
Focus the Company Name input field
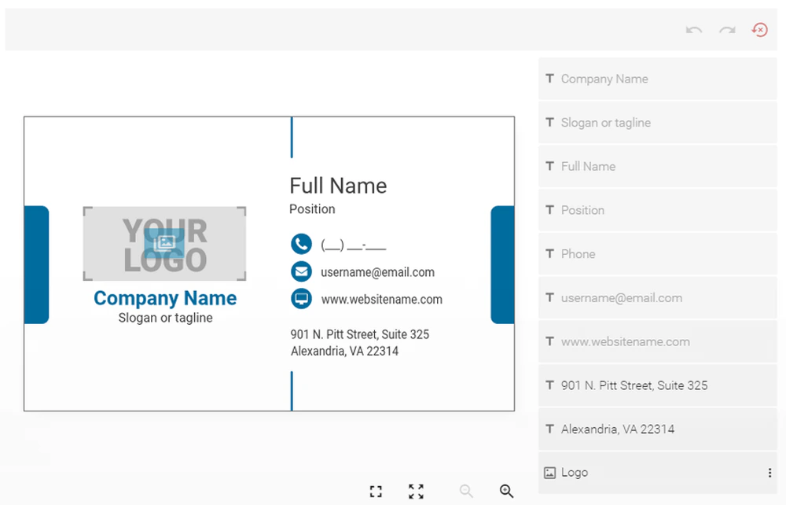click(658, 79)
